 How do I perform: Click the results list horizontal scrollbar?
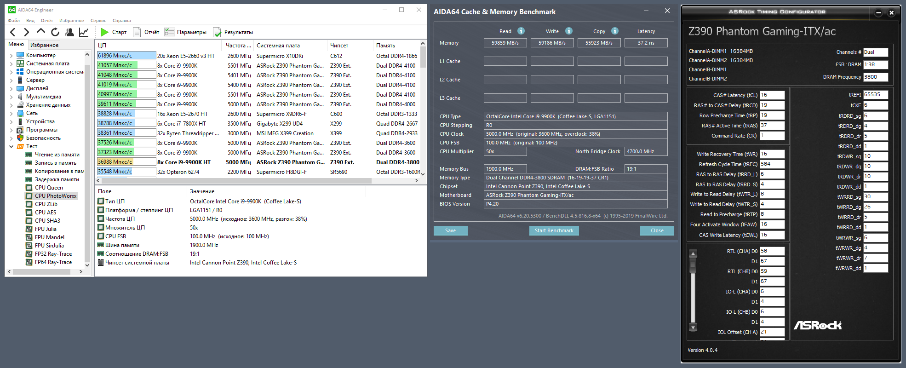(258, 181)
